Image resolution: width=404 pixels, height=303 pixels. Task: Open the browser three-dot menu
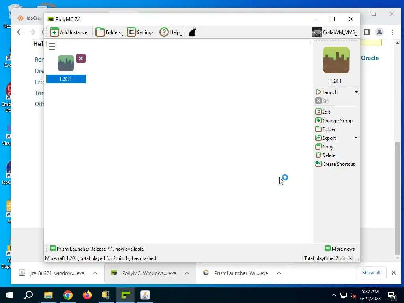pyautogui.click(x=392, y=32)
